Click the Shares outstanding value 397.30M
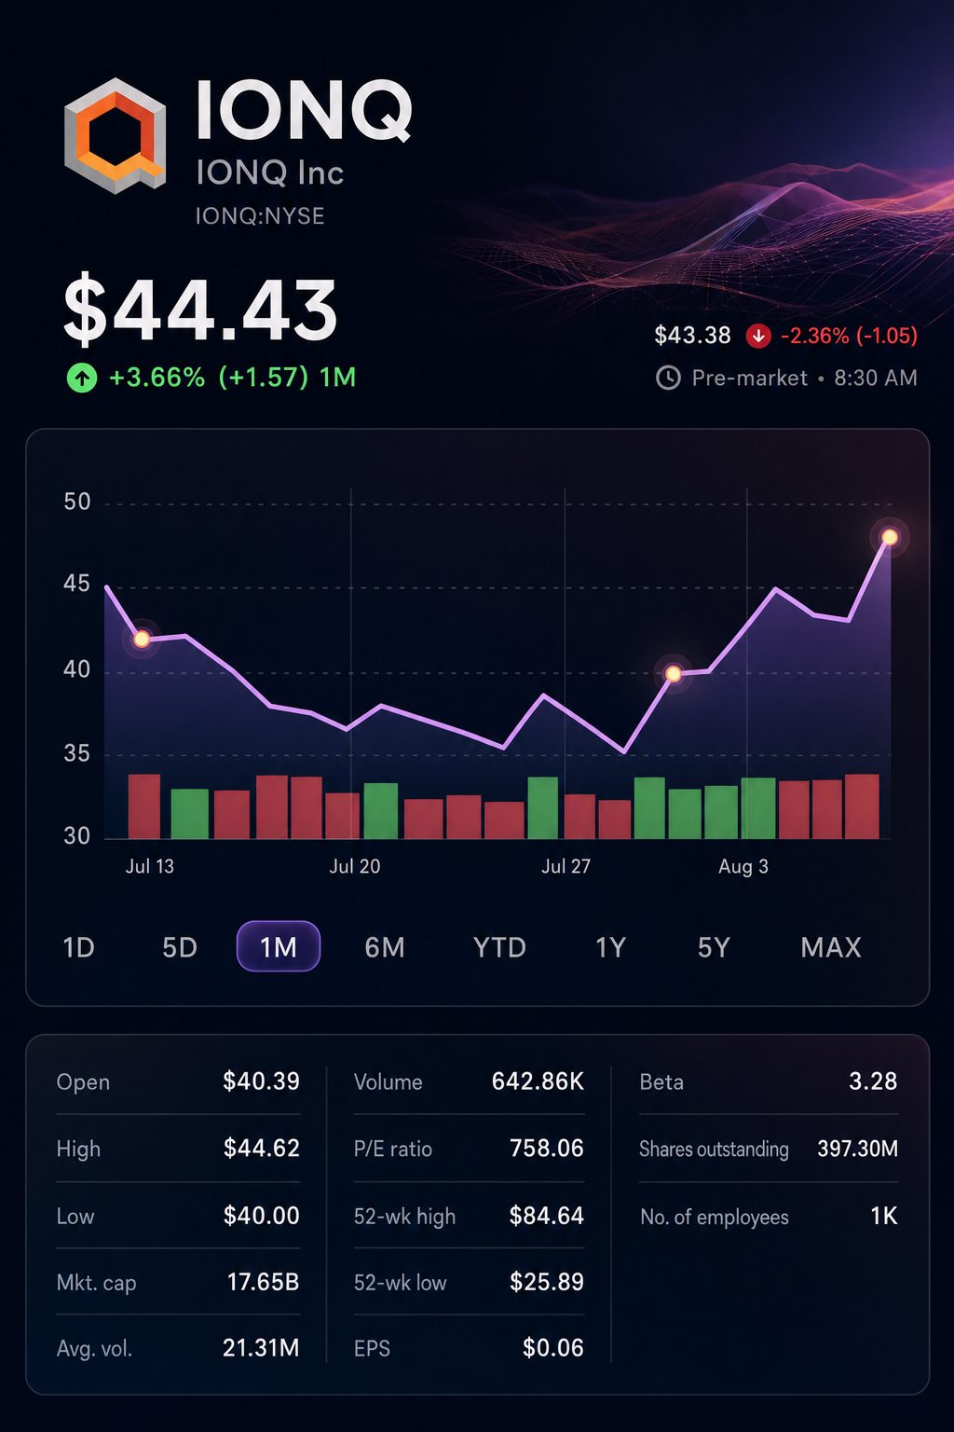Image resolution: width=954 pixels, height=1432 pixels. (x=857, y=1149)
